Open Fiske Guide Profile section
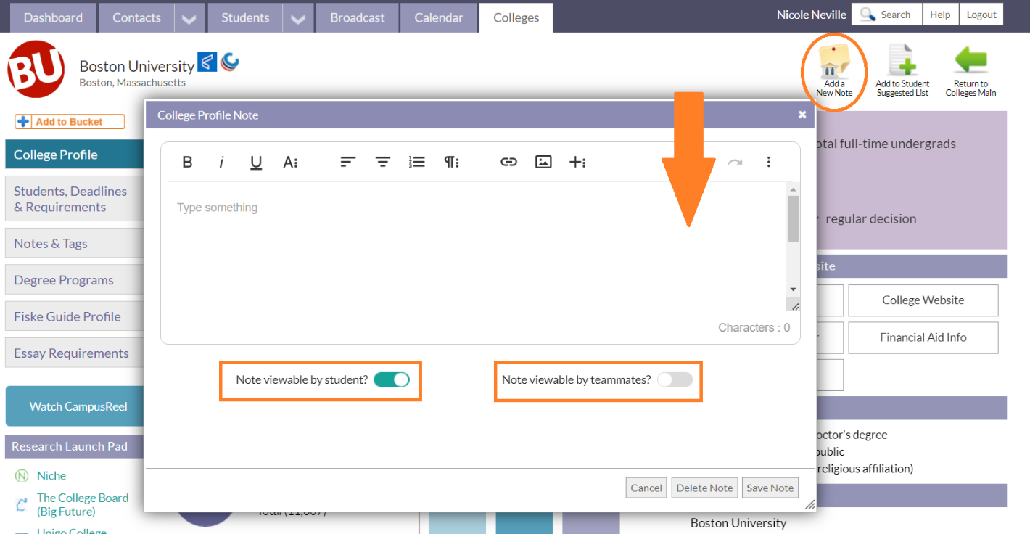Screen dimensions: 1030x534 (75, 316)
